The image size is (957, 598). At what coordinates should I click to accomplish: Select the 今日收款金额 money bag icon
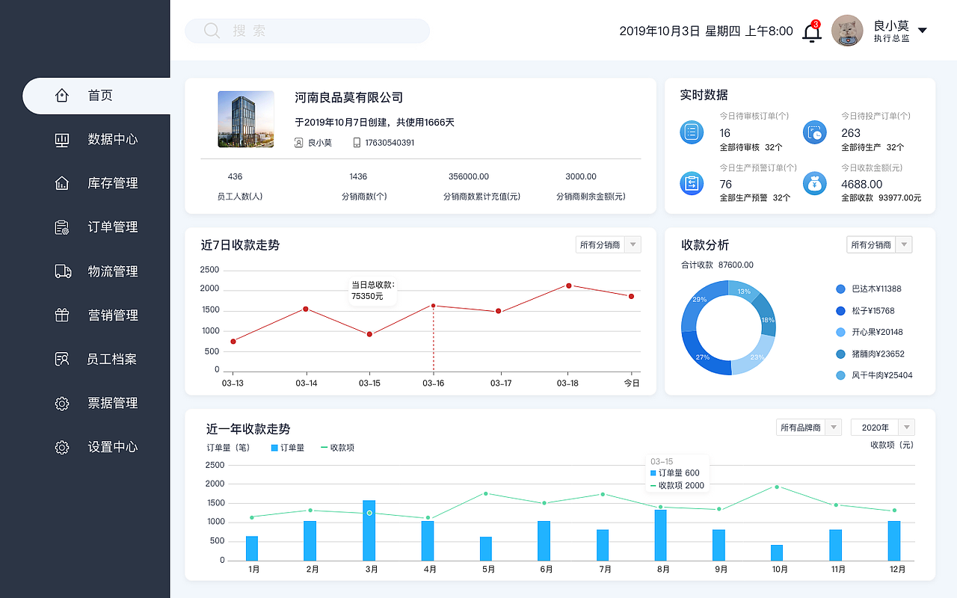point(814,183)
